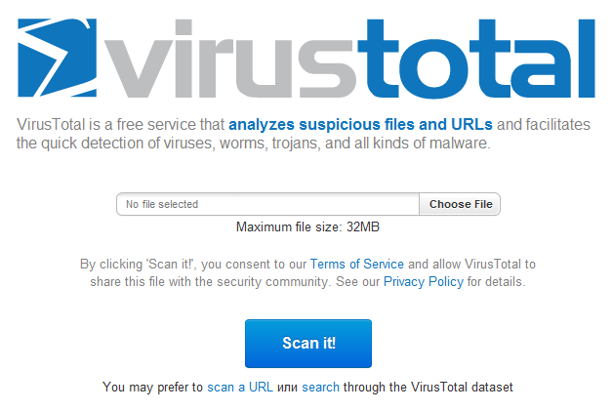
Task: Click bold "analyzes suspicious files and URLs" text
Action: coord(360,125)
